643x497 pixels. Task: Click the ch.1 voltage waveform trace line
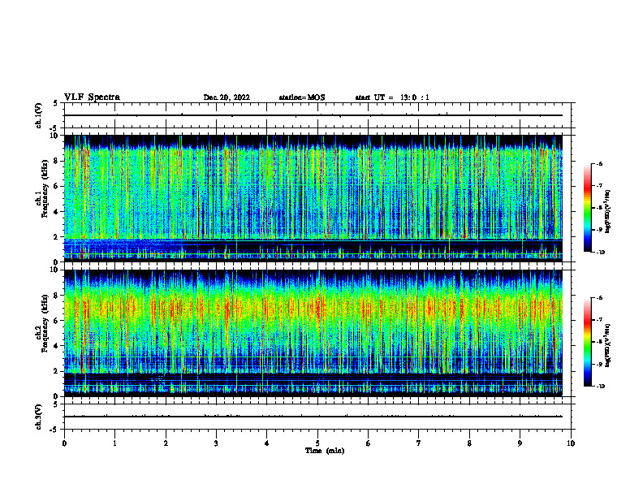click(313, 115)
